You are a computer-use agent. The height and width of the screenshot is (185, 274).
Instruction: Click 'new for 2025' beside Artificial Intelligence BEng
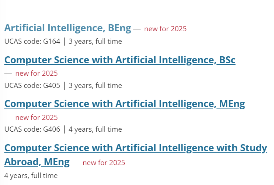(x=165, y=29)
